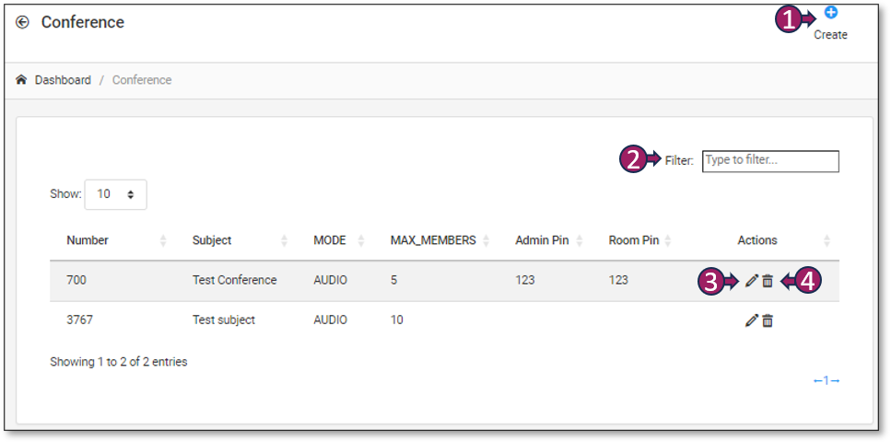Viewport: 891px width, 442px height.
Task: Click previous page arrow in pagination
Action: (817, 380)
